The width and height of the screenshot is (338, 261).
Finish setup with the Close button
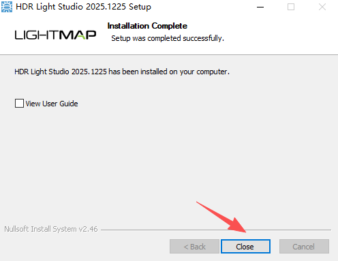click(x=245, y=246)
